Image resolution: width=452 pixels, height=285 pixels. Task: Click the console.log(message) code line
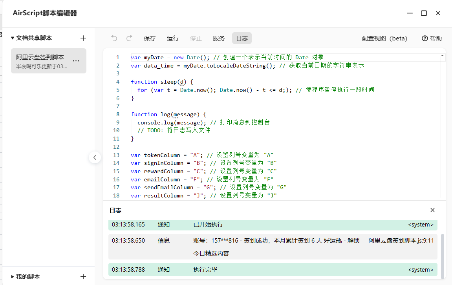coord(203,122)
